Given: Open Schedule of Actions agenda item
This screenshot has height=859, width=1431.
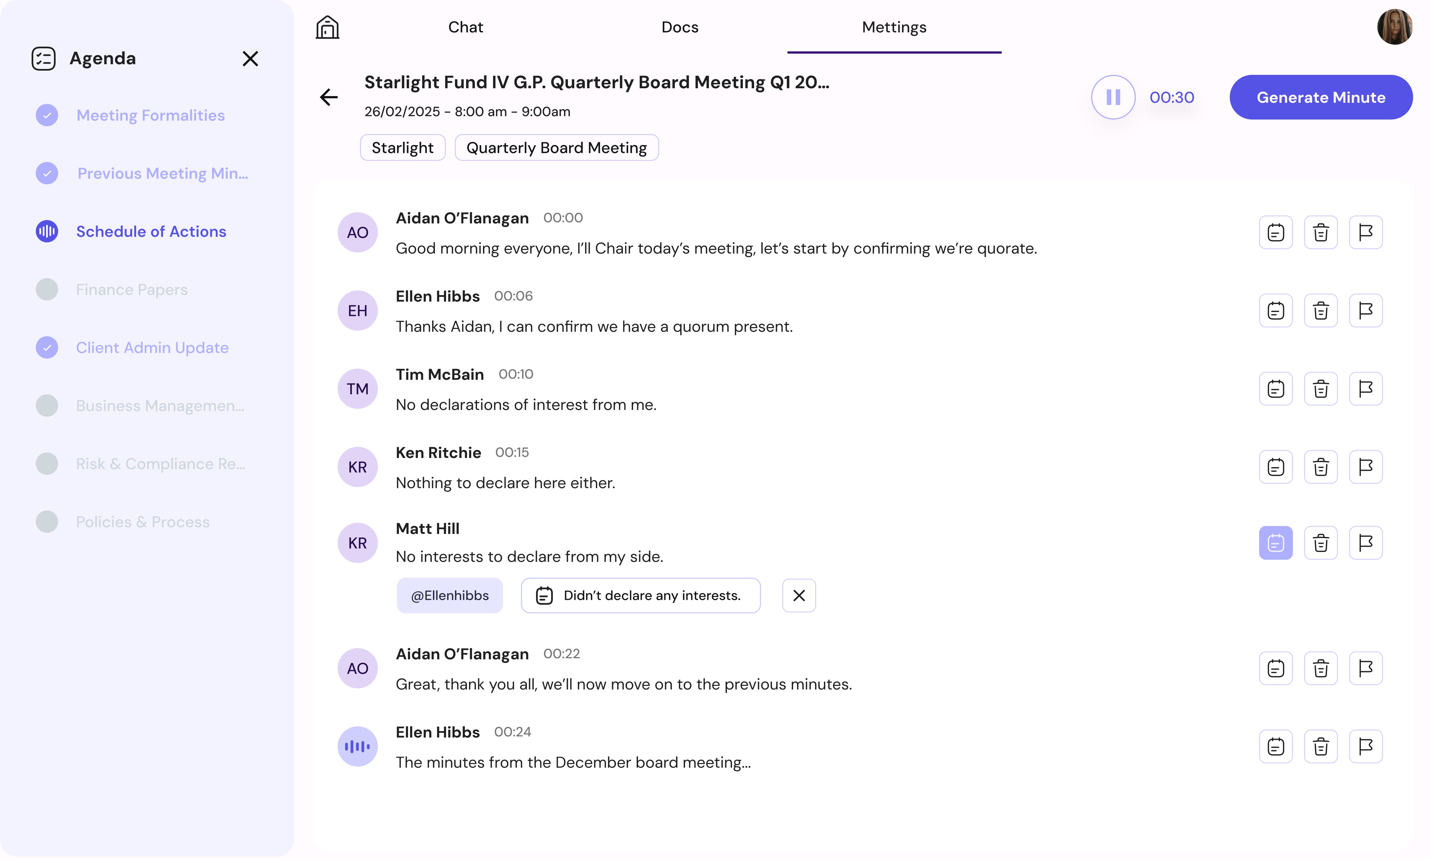Looking at the screenshot, I should click(x=151, y=232).
